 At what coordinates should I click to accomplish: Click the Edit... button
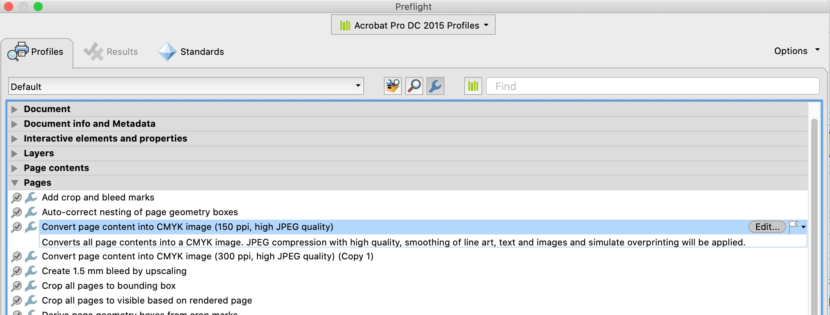point(767,227)
